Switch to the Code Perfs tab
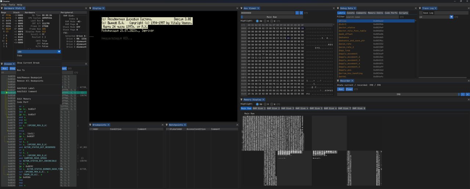470x189 pixels. pos(391,13)
